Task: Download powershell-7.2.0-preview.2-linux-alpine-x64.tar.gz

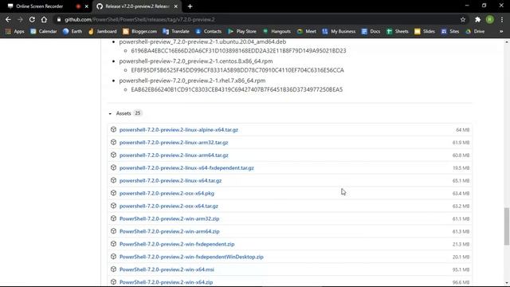Action: [178, 129]
